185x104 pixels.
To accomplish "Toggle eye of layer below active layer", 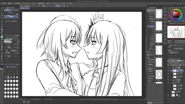I will click(168, 74).
